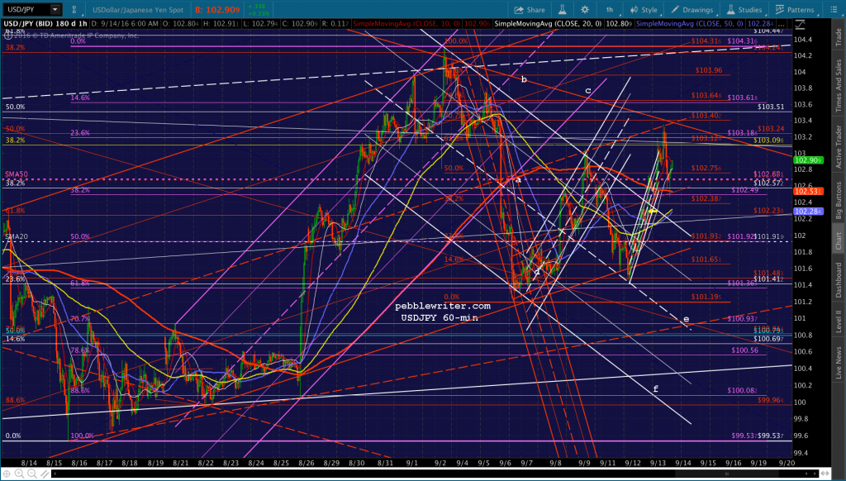Viewport: 846px width, 481px height.
Task: Click the zoom in magnifier icon
Action: point(19,474)
